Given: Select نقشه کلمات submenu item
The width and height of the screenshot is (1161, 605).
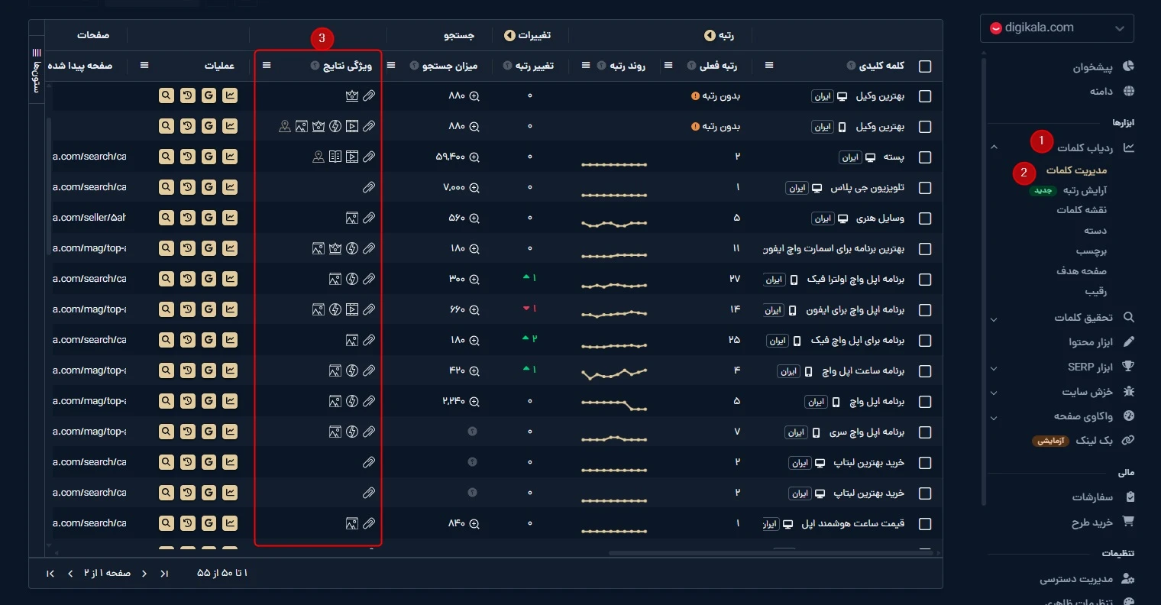Looking at the screenshot, I should (1082, 210).
